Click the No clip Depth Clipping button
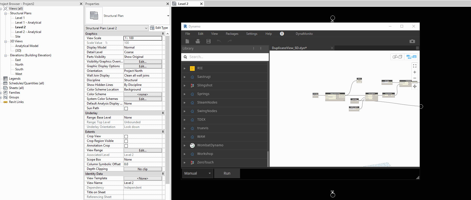The width and height of the screenshot is (471, 200). click(143, 169)
